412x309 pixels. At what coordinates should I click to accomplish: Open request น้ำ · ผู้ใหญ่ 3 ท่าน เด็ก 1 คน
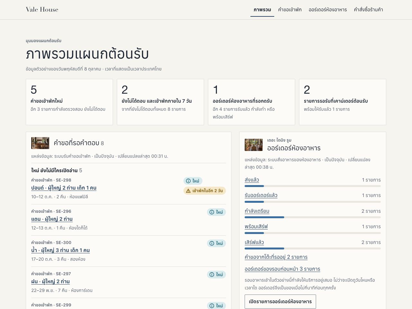61,250
